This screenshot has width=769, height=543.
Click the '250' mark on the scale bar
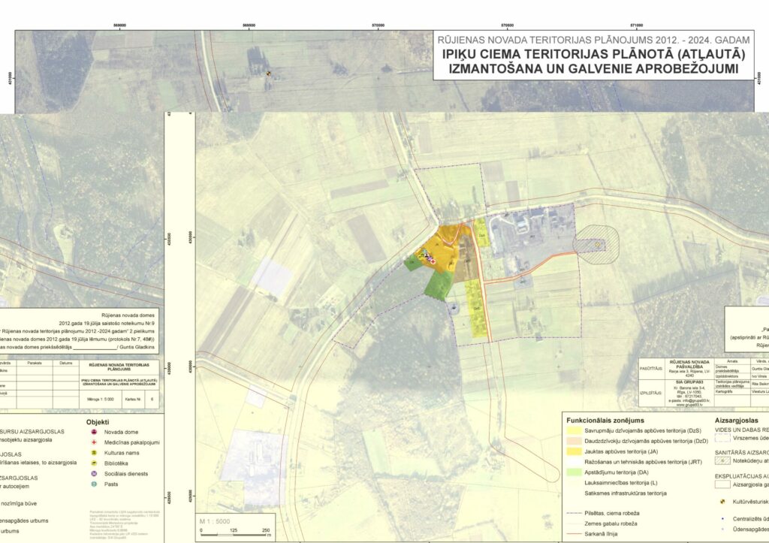click(x=266, y=530)
